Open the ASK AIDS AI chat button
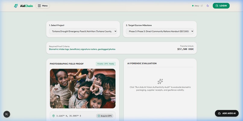This screenshot has height=121, width=243. click(x=227, y=113)
